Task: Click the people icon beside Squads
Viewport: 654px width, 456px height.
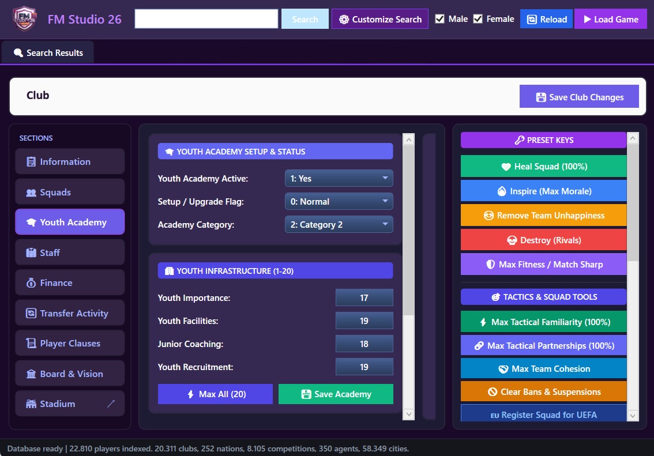Action: pyautogui.click(x=31, y=193)
